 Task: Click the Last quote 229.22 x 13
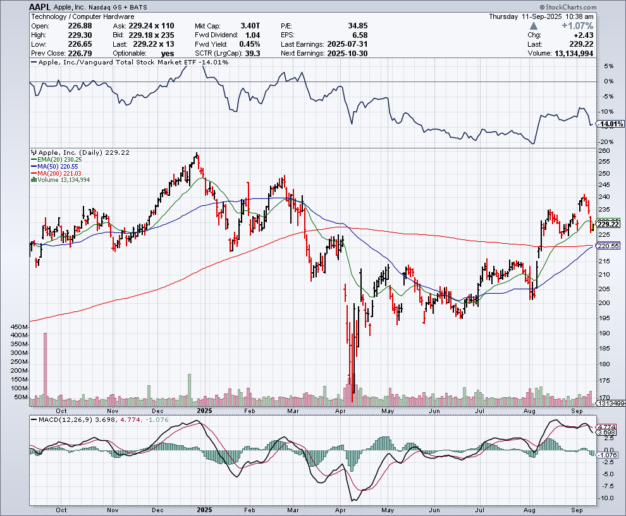click(x=154, y=44)
